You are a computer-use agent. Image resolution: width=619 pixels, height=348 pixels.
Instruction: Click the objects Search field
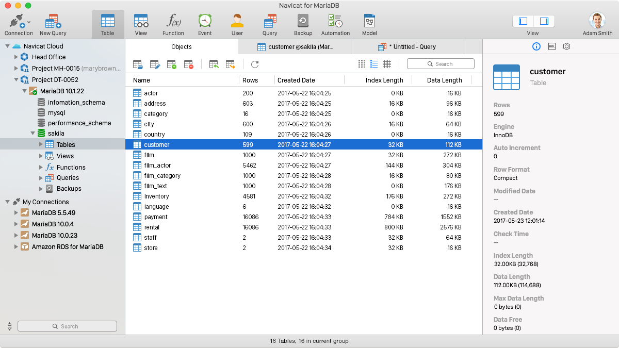click(441, 64)
